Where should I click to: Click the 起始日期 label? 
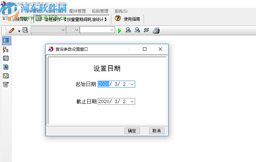(x=86, y=84)
